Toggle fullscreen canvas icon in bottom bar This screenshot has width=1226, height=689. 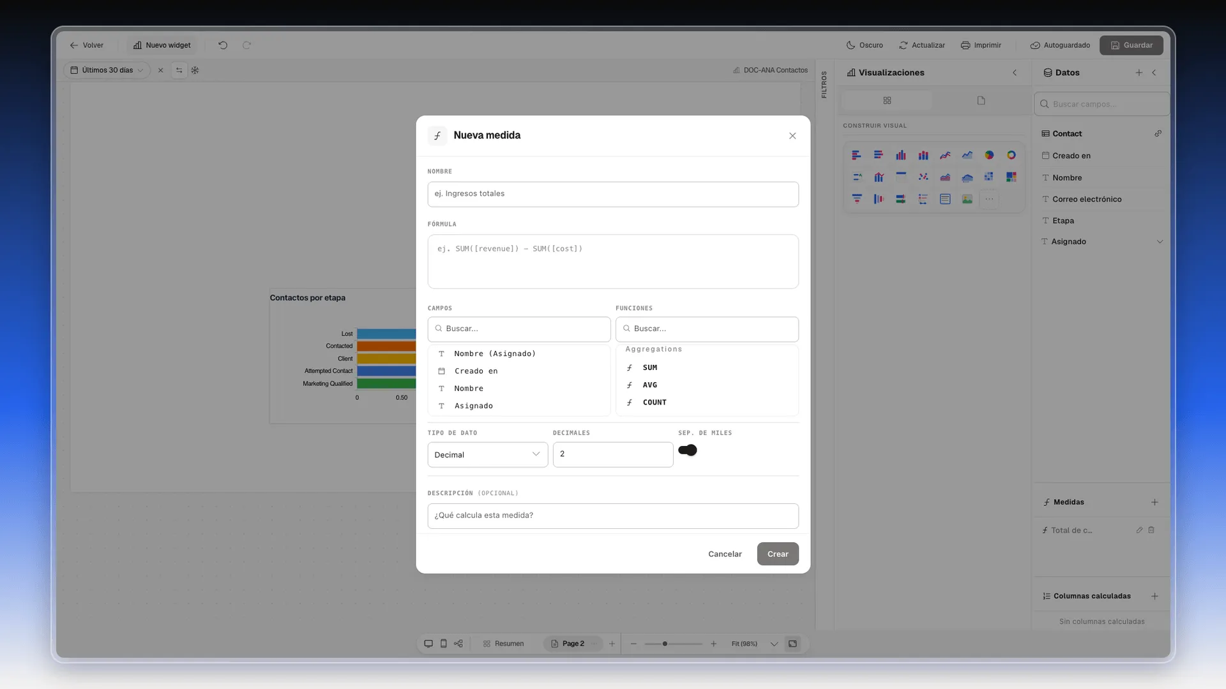pos(792,644)
